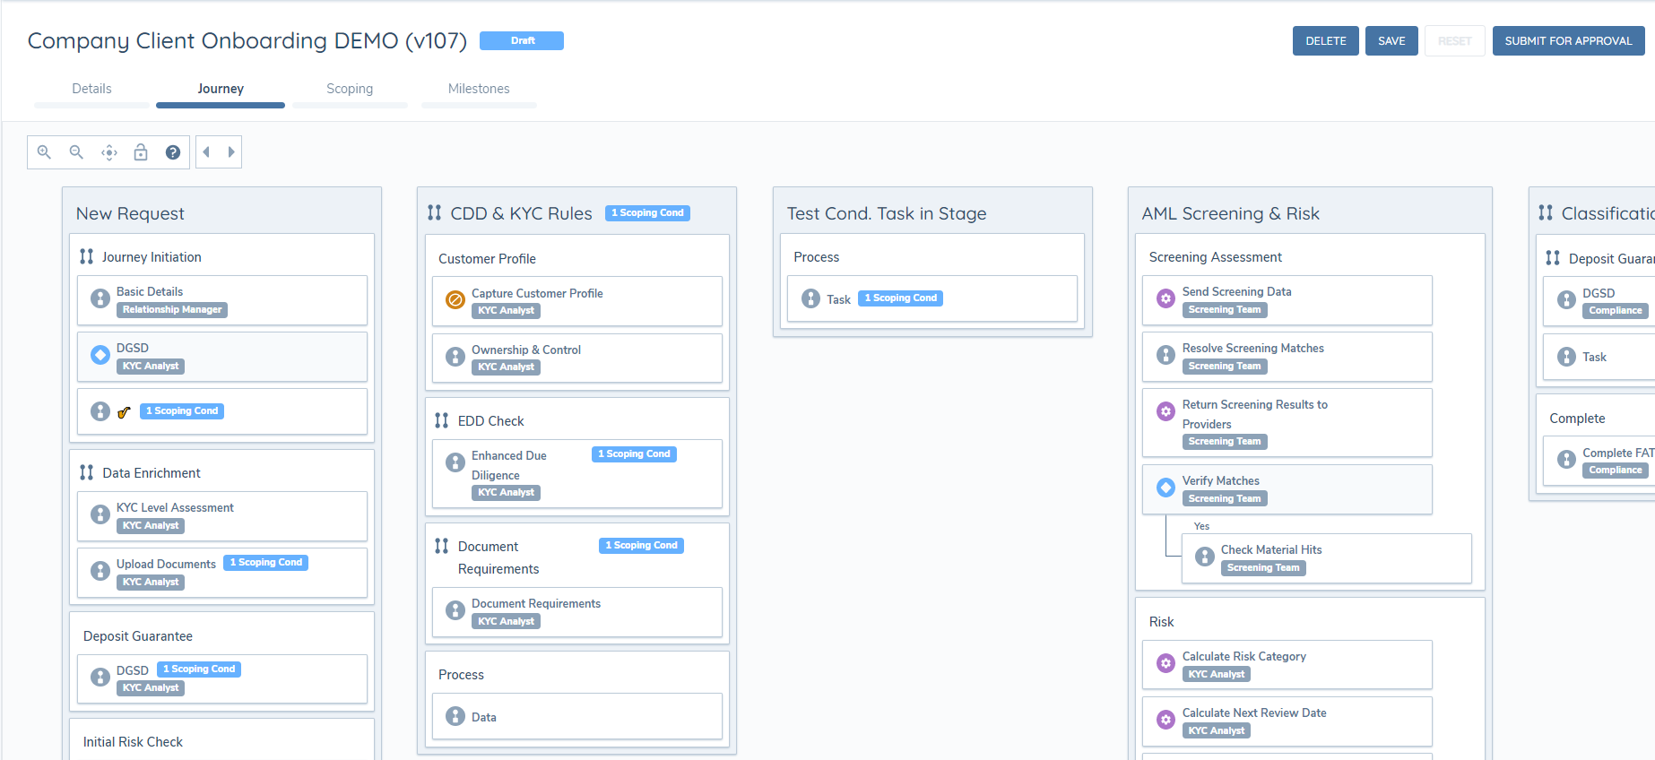1655x760 pixels.
Task: Click the user icon on Check Material Hits
Action: click(x=1205, y=557)
